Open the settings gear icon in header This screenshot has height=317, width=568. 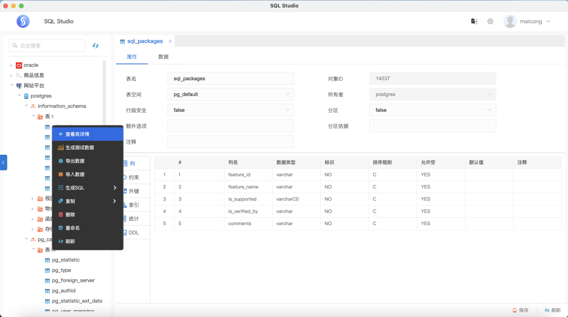click(x=490, y=22)
